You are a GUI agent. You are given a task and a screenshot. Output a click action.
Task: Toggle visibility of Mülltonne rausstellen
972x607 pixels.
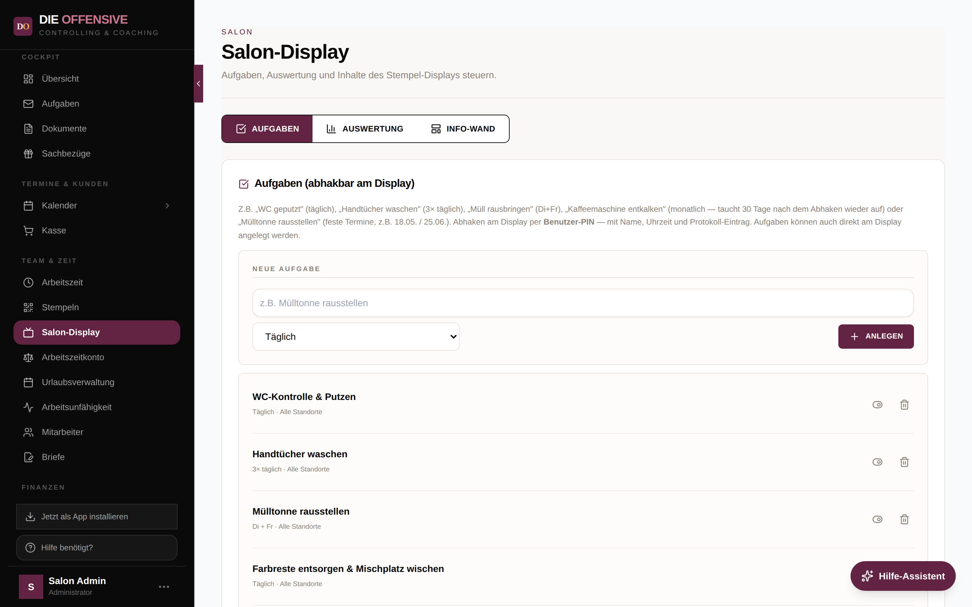[x=877, y=519]
